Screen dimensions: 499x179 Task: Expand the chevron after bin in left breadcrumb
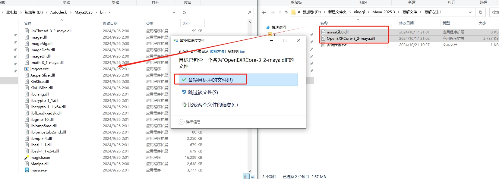pos(109,12)
